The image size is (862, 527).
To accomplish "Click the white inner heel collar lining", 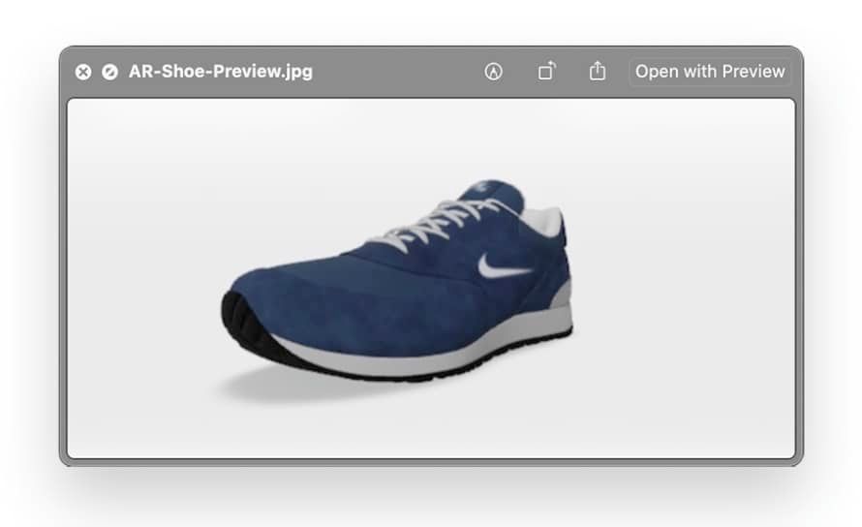I will click(x=545, y=221).
